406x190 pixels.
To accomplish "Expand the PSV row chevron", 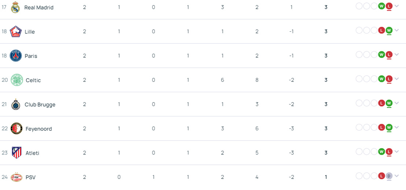I will point(397,176).
